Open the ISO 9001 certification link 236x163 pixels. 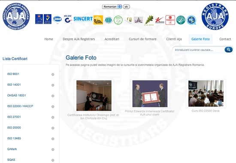[x=13, y=74]
